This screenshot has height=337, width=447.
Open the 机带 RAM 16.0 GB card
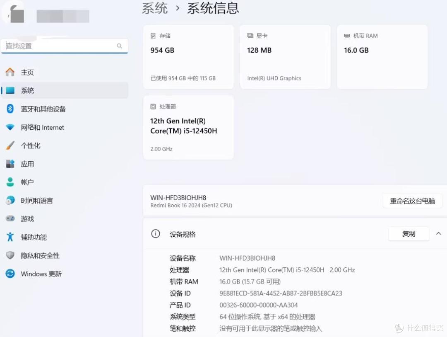[x=382, y=56]
